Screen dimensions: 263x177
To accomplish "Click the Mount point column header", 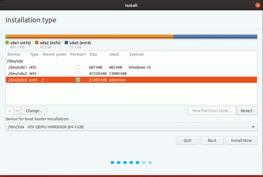I will [54, 54].
